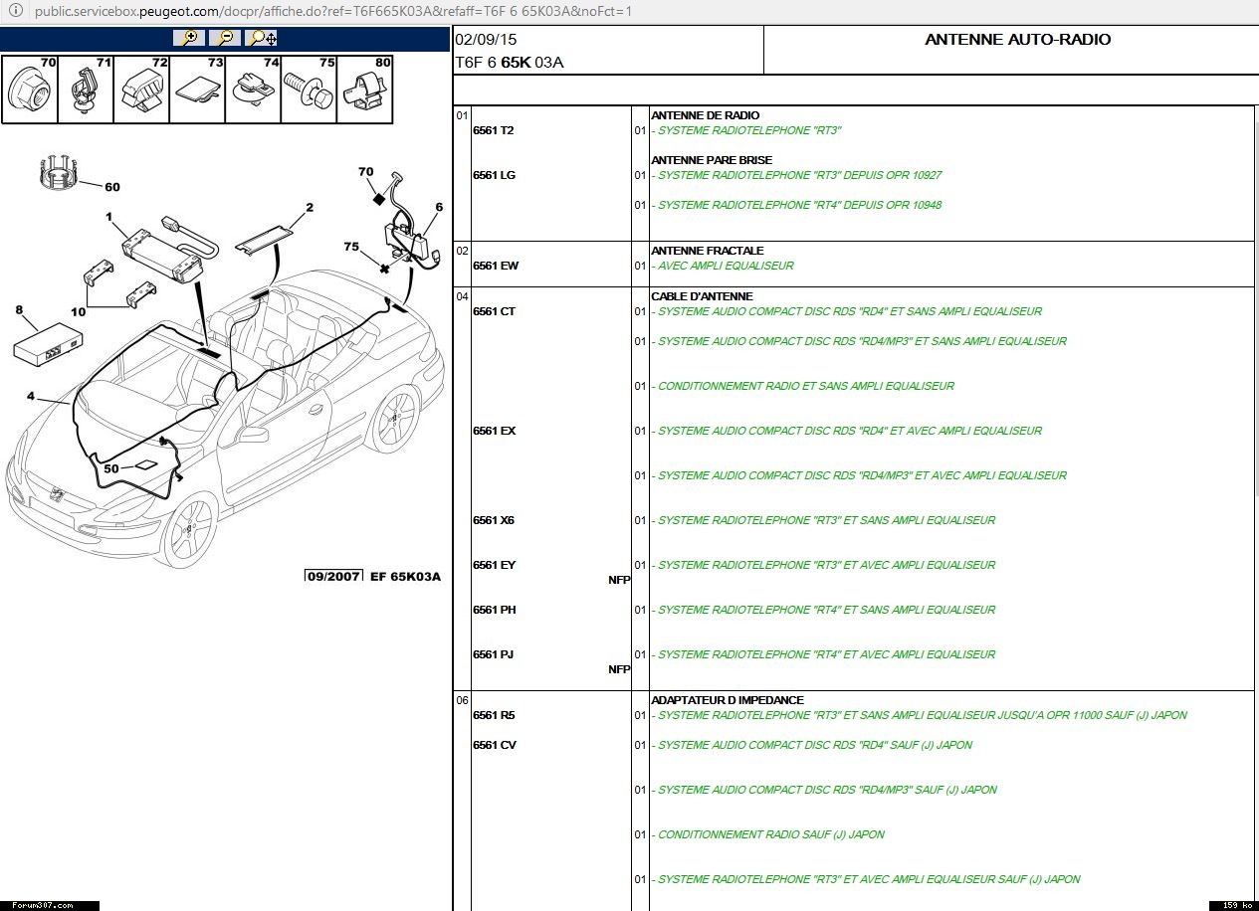Select the bolt part icon 75
Screen dimensions: 1259x911
pyautogui.click(x=309, y=90)
